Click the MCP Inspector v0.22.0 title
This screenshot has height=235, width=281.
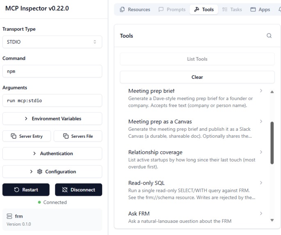tap(37, 8)
